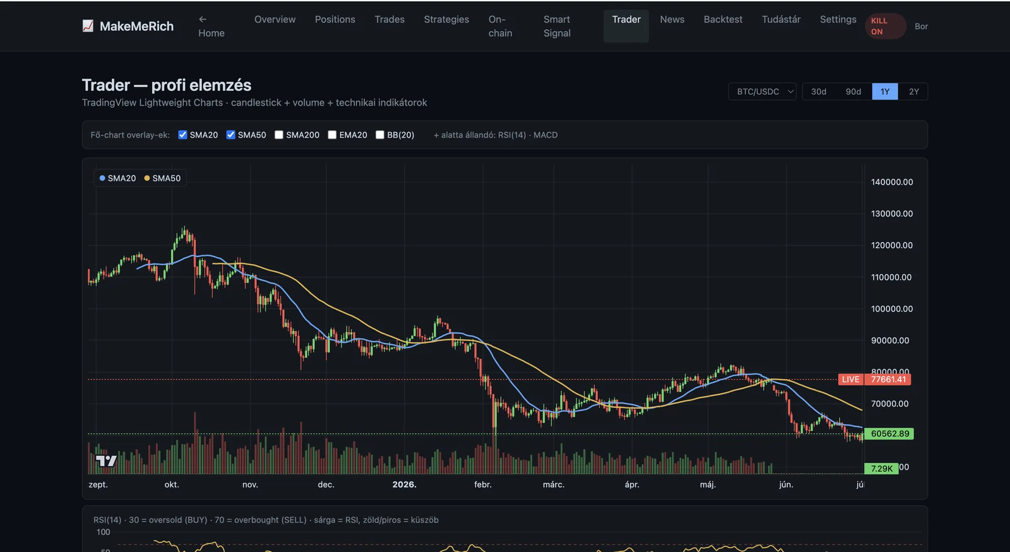Click the MakeMeRich chart logo icon
This screenshot has height=552, width=1010.
point(88,26)
